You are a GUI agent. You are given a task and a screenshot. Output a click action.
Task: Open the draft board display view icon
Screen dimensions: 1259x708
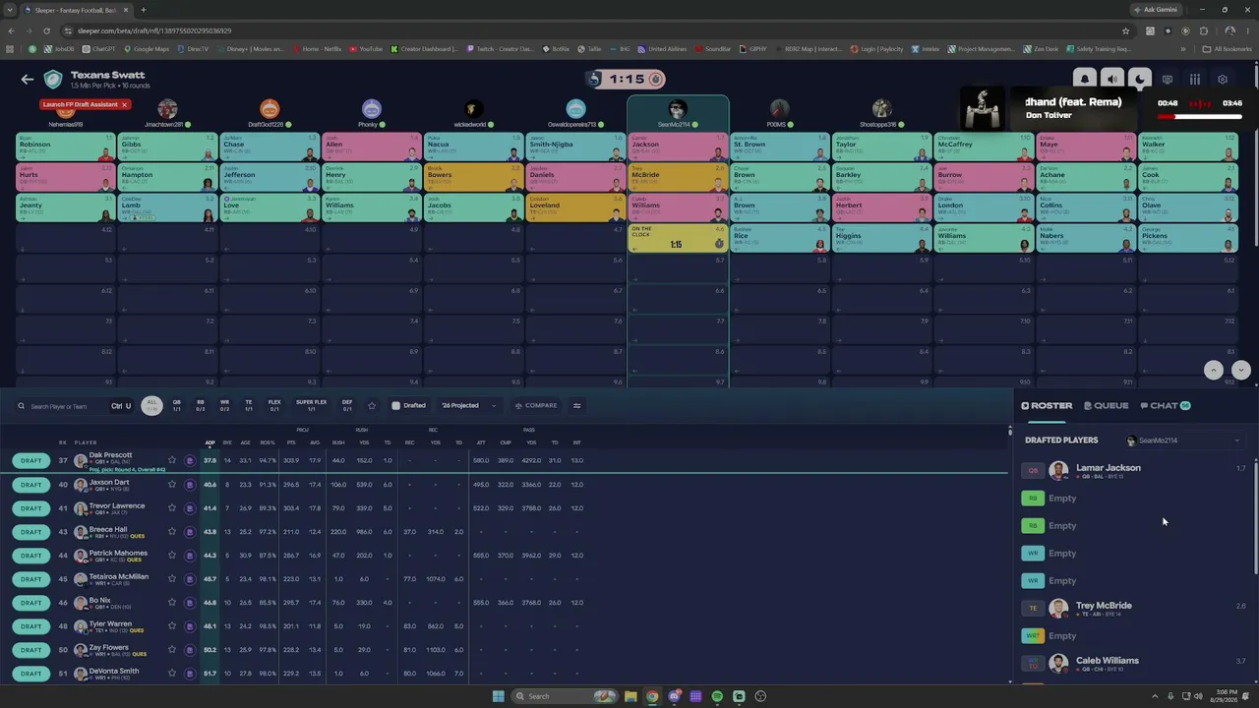pyautogui.click(x=1168, y=80)
